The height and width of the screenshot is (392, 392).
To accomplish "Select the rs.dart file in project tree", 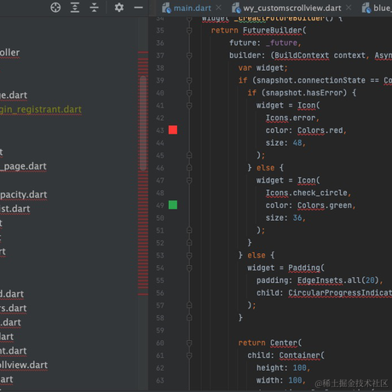I will [13, 308].
